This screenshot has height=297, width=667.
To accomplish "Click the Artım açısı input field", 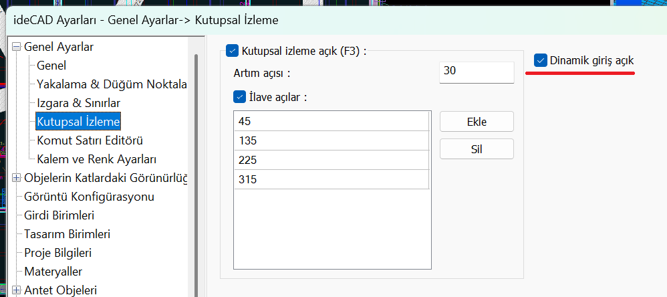I will (476, 71).
